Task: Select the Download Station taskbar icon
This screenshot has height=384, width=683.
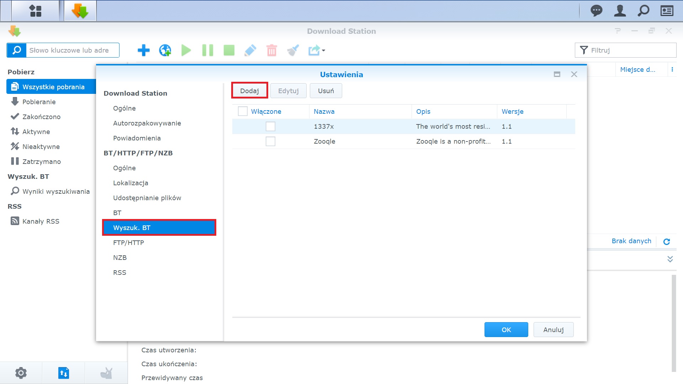Action: [x=80, y=11]
